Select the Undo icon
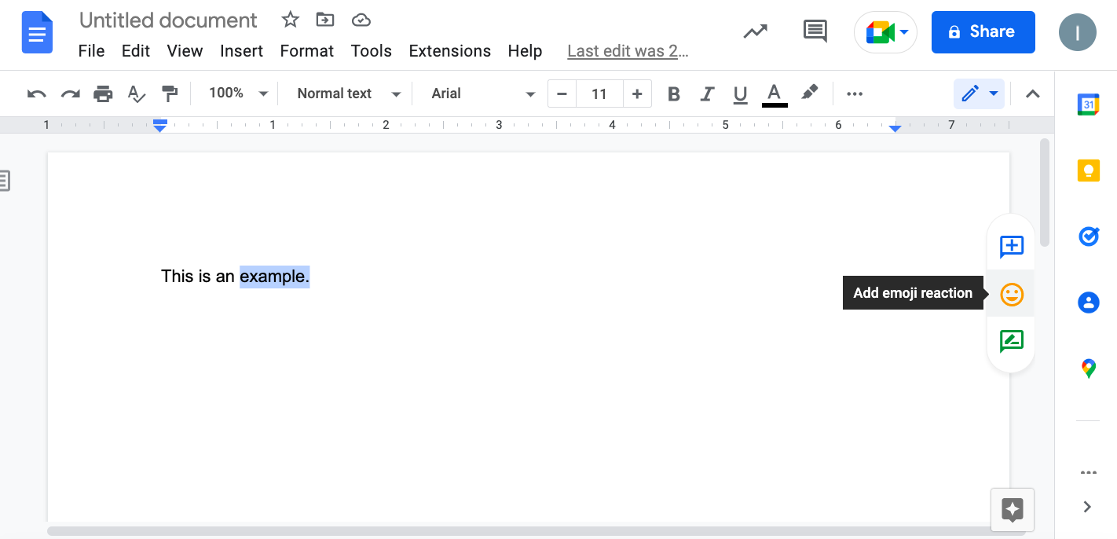 click(35, 93)
